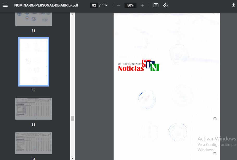Jump to page 83 thumbnail
The image size is (237, 160).
coord(33,108)
